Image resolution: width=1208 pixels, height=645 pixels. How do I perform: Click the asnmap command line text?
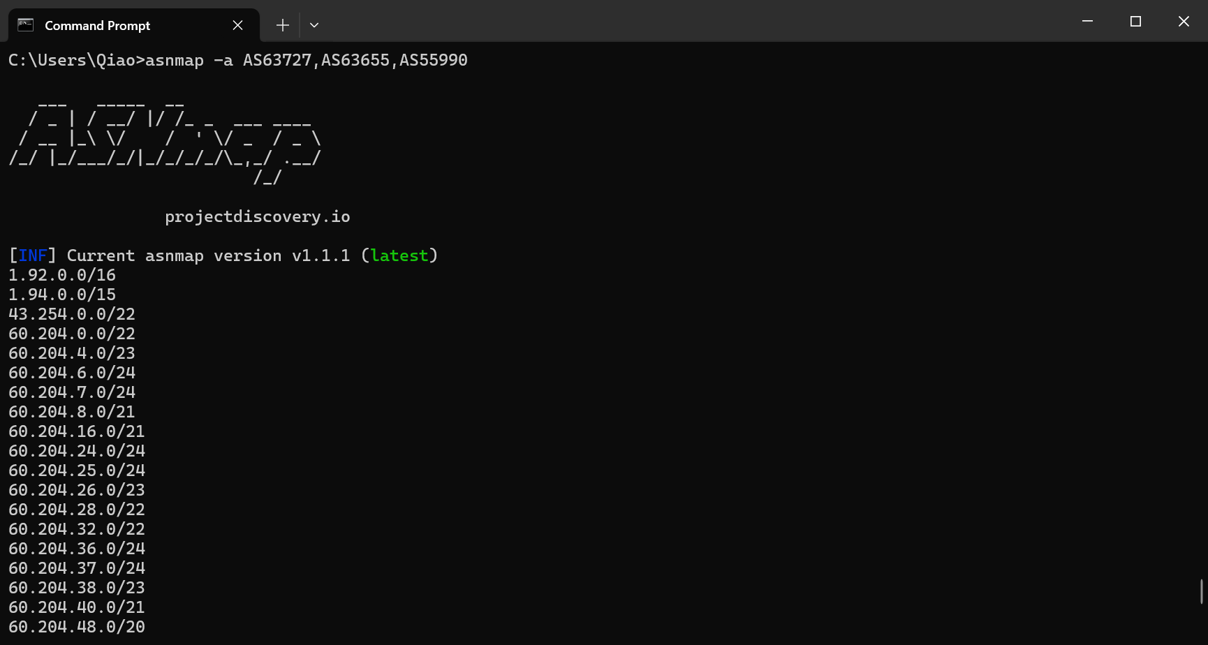click(237, 60)
